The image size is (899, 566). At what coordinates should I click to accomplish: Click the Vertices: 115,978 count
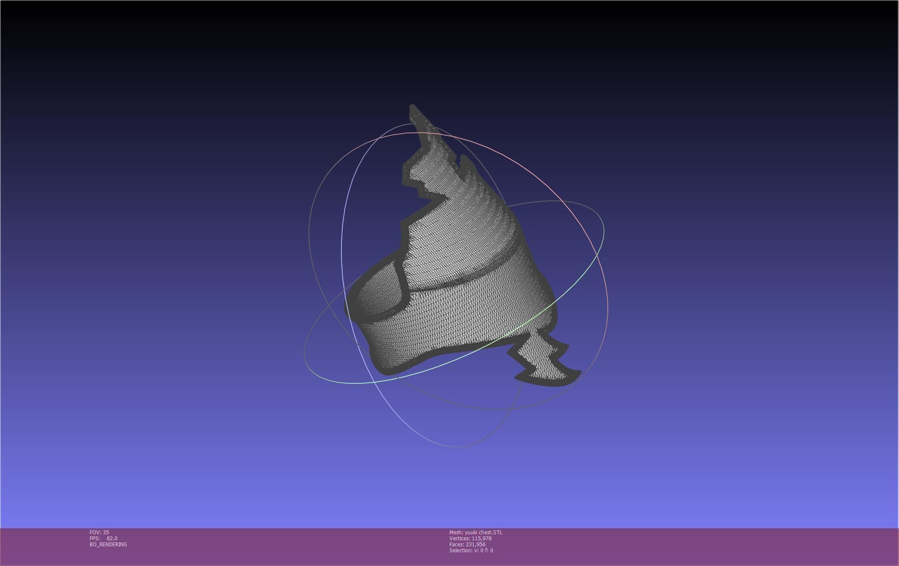pyautogui.click(x=470, y=538)
